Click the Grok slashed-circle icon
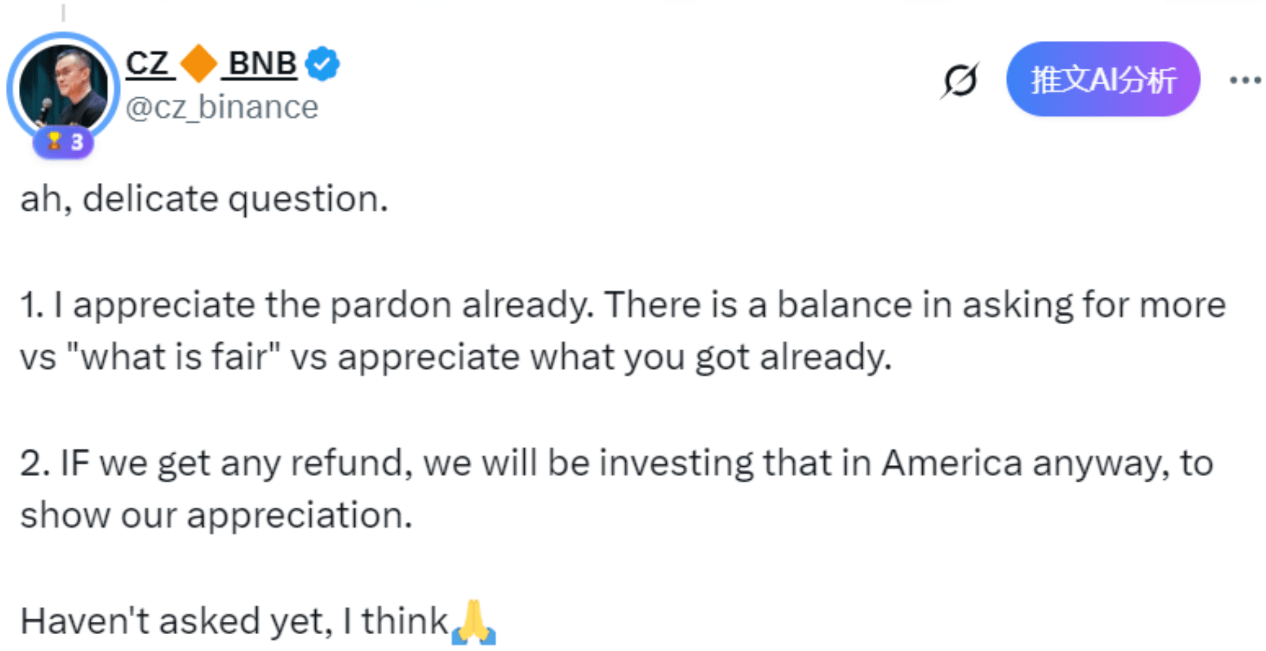Image resolution: width=1266 pixels, height=651 pixels. (x=960, y=80)
